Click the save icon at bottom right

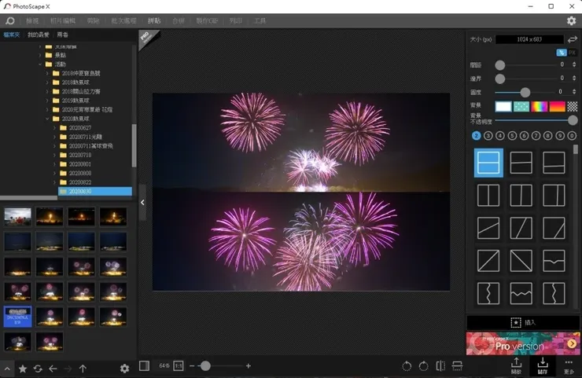(x=543, y=364)
